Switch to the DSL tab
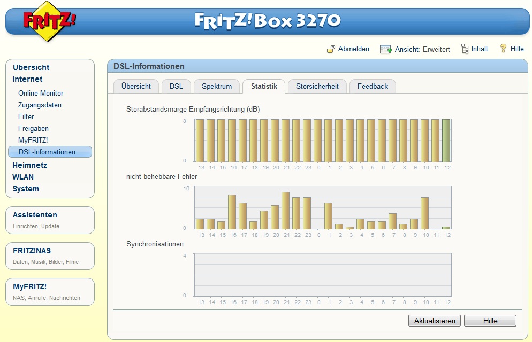Screen dimensions: 532x342 point(176,87)
